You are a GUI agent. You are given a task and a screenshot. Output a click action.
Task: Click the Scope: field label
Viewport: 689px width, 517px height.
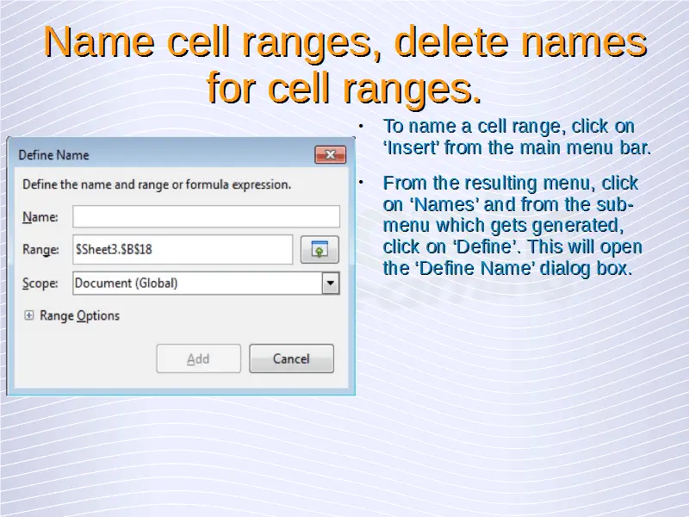(x=40, y=283)
